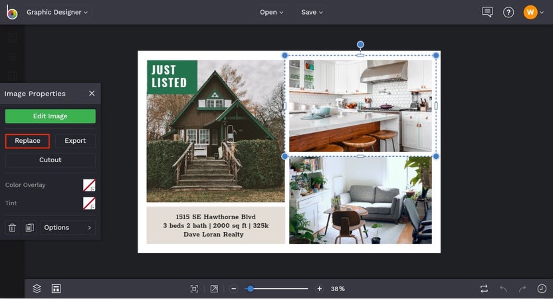
Task: Click the template layout icon in bottom bar
Action: point(56,289)
